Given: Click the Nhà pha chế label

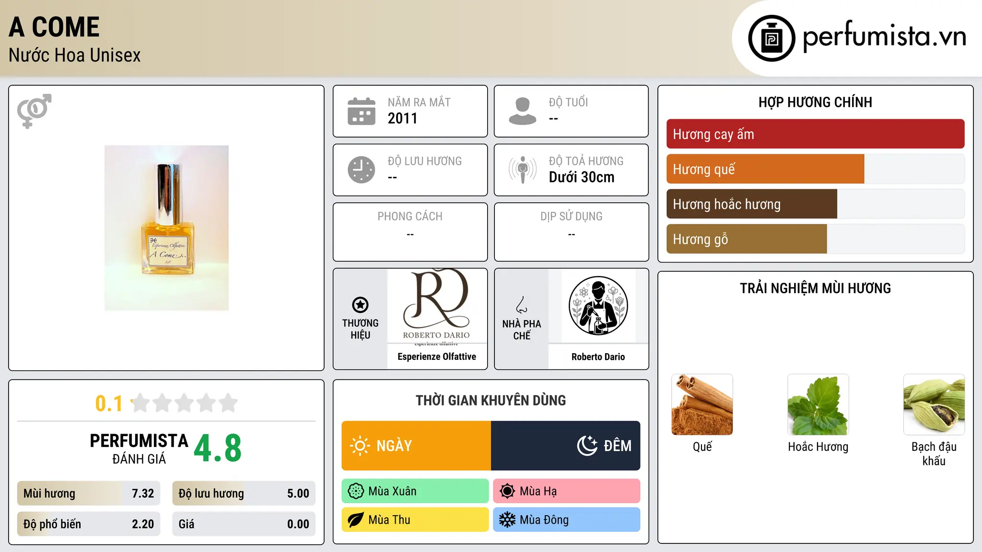Looking at the screenshot, I should 522,330.
